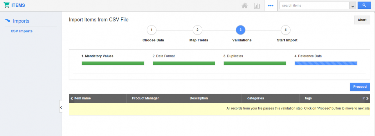Click the Product Manager column header
Image resolution: width=375 pixels, height=136 pixels.
click(x=145, y=98)
